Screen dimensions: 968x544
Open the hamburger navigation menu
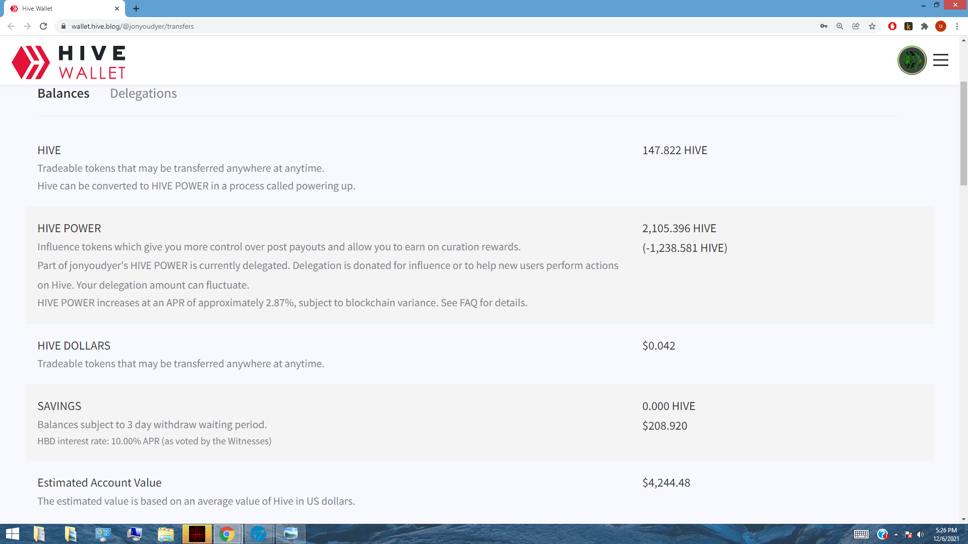(x=940, y=60)
